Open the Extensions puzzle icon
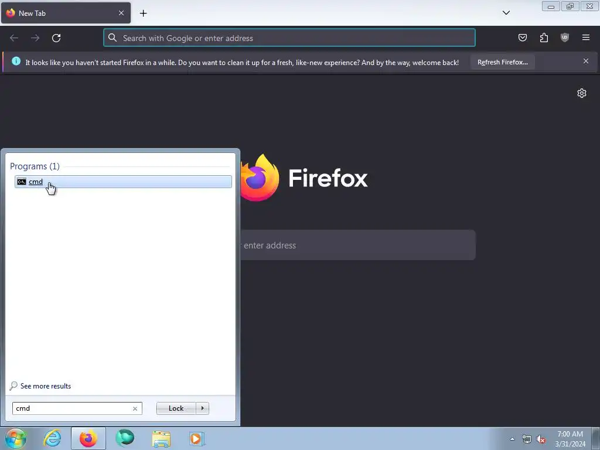This screenshot has width=600, height=450. [x=544, y=37]
